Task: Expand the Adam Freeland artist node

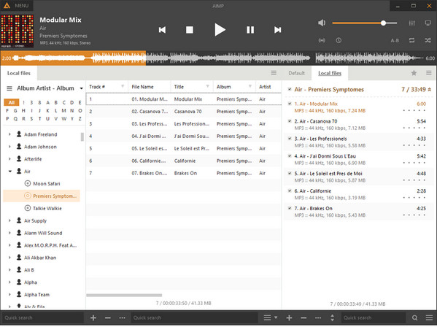Action: (x=9, y=134)
